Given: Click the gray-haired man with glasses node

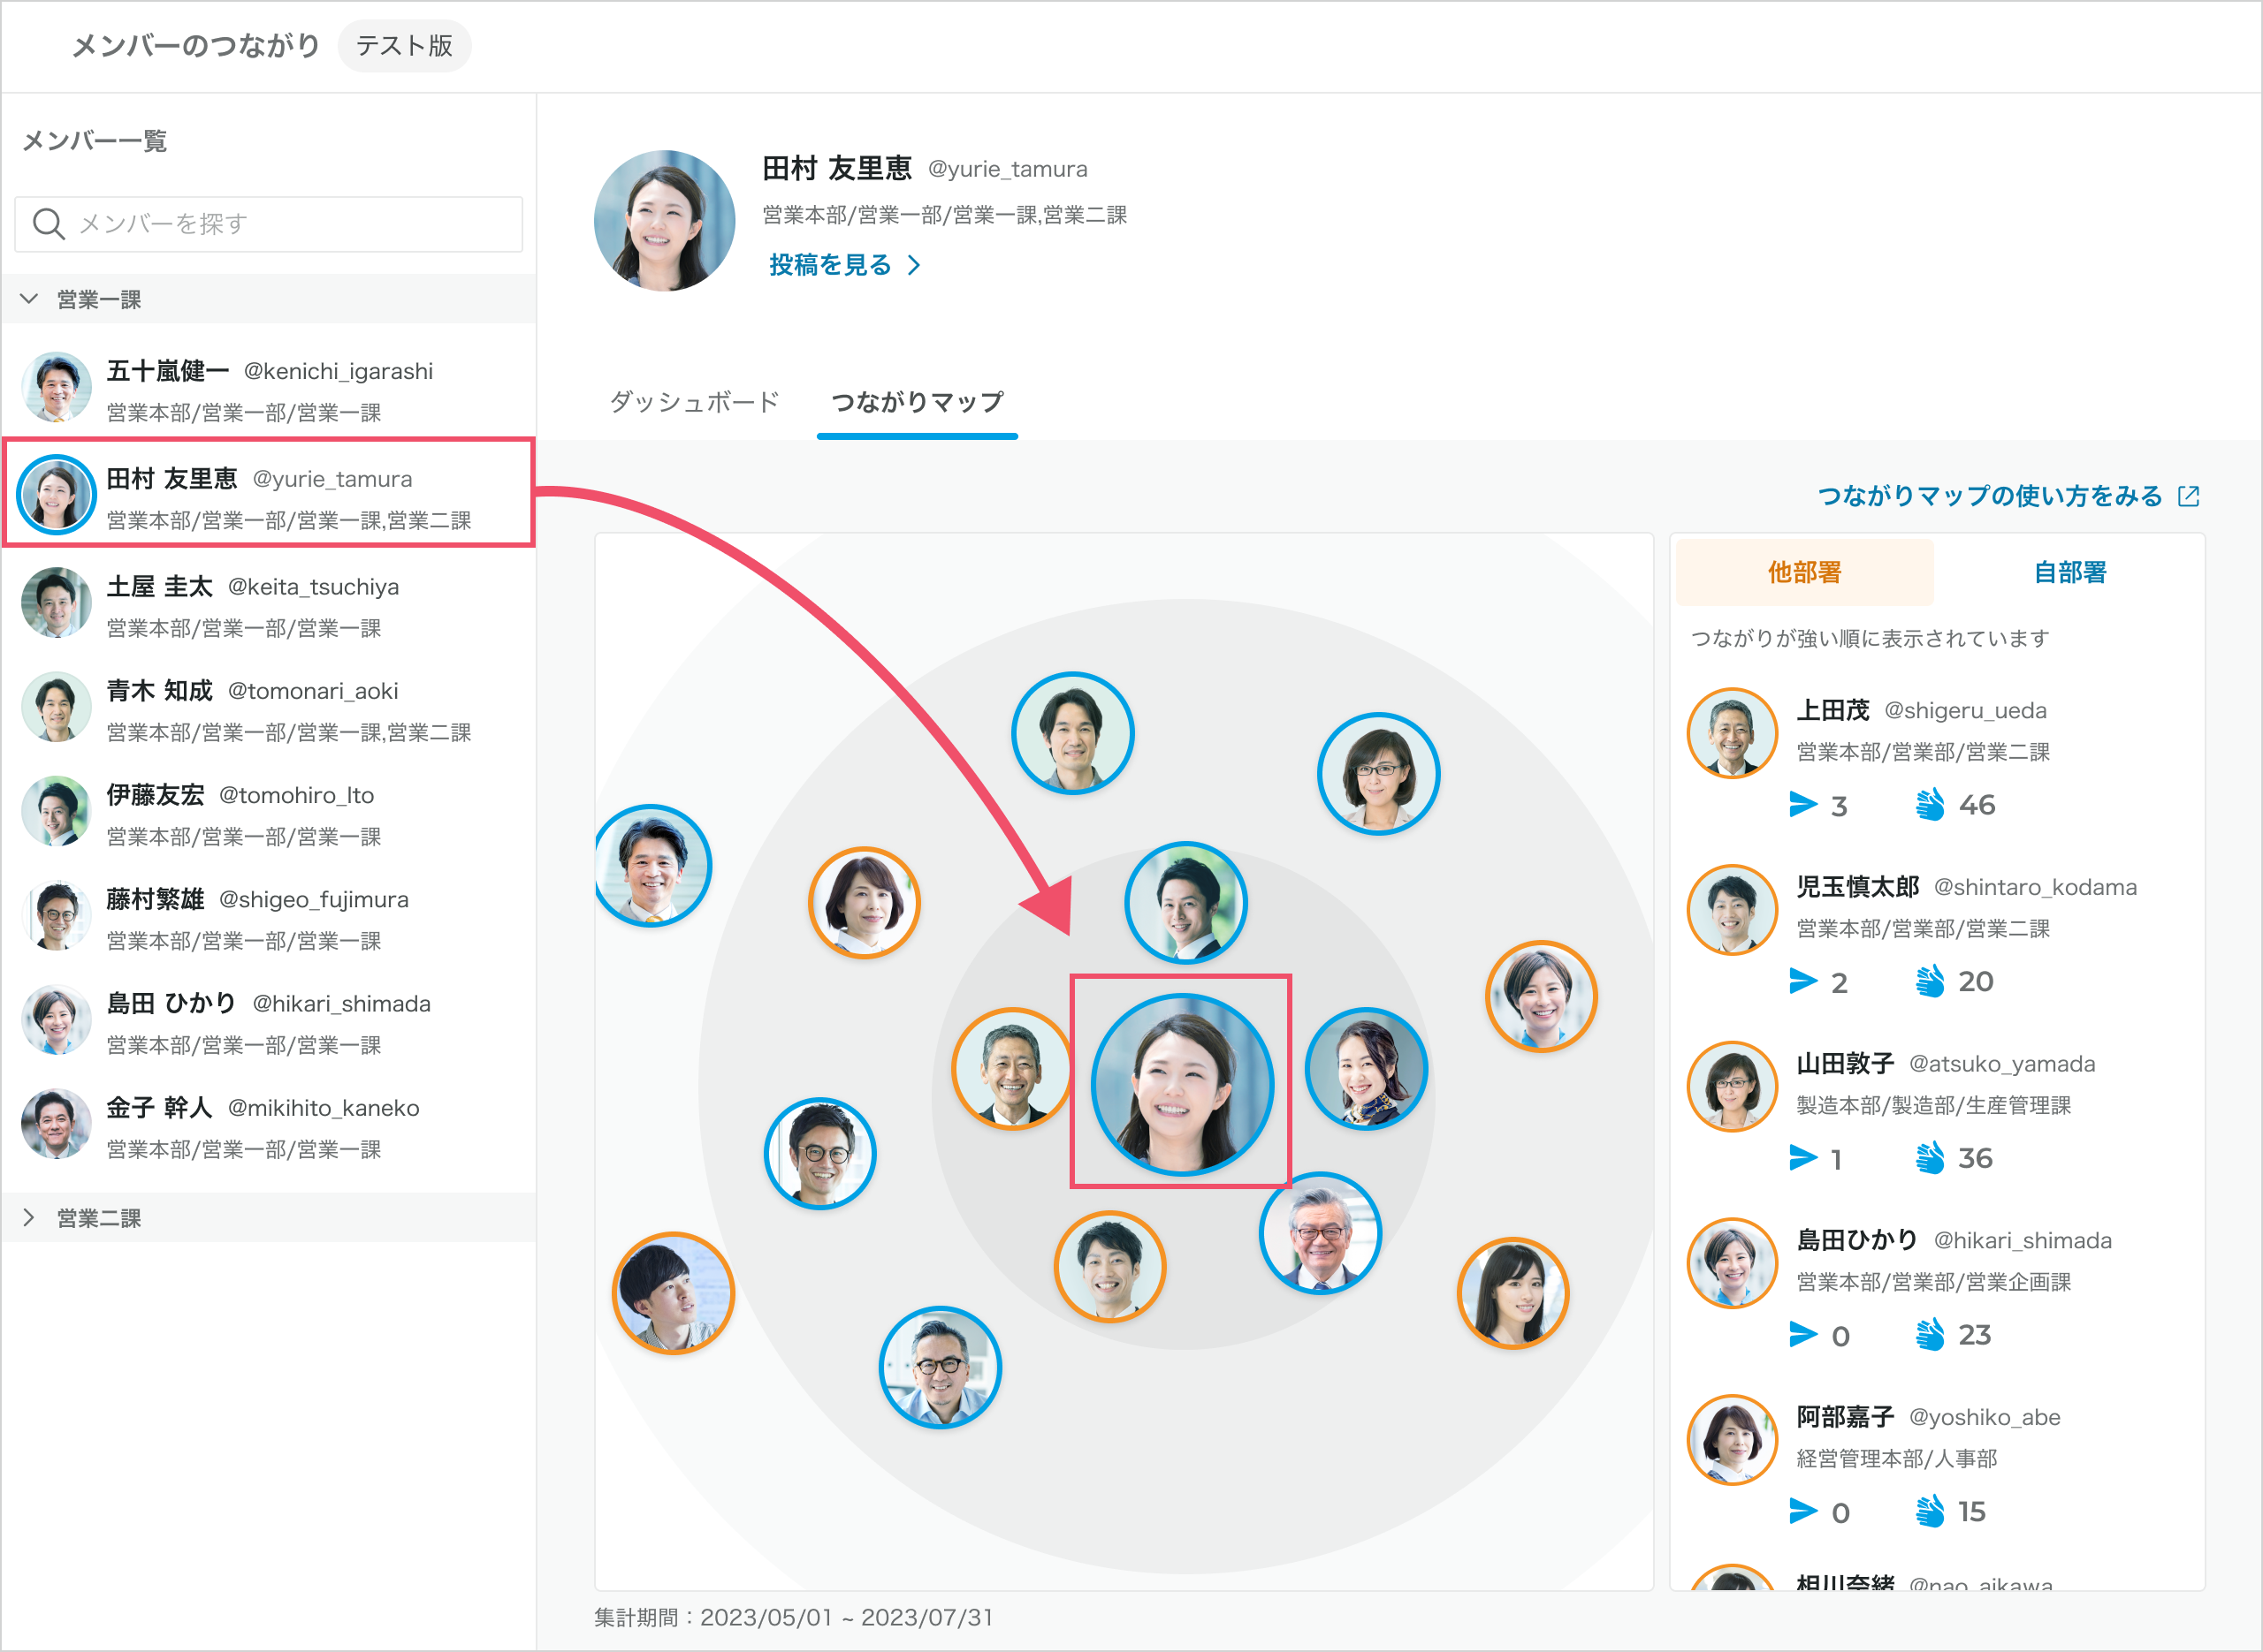Looking at the screenshot, I should (1321, 1234).
